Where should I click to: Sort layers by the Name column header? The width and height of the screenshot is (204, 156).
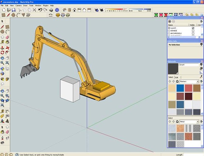(178, 25)
